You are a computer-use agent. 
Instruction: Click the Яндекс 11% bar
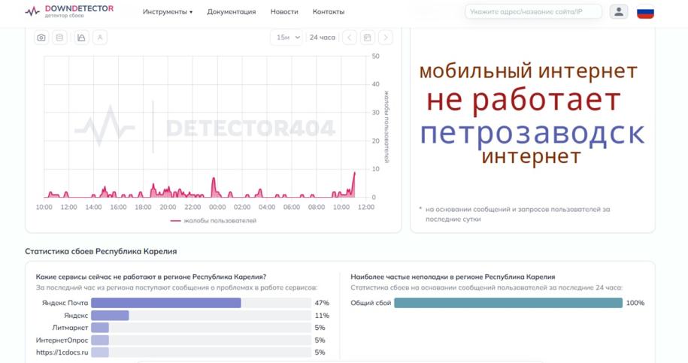coord(110,315)
